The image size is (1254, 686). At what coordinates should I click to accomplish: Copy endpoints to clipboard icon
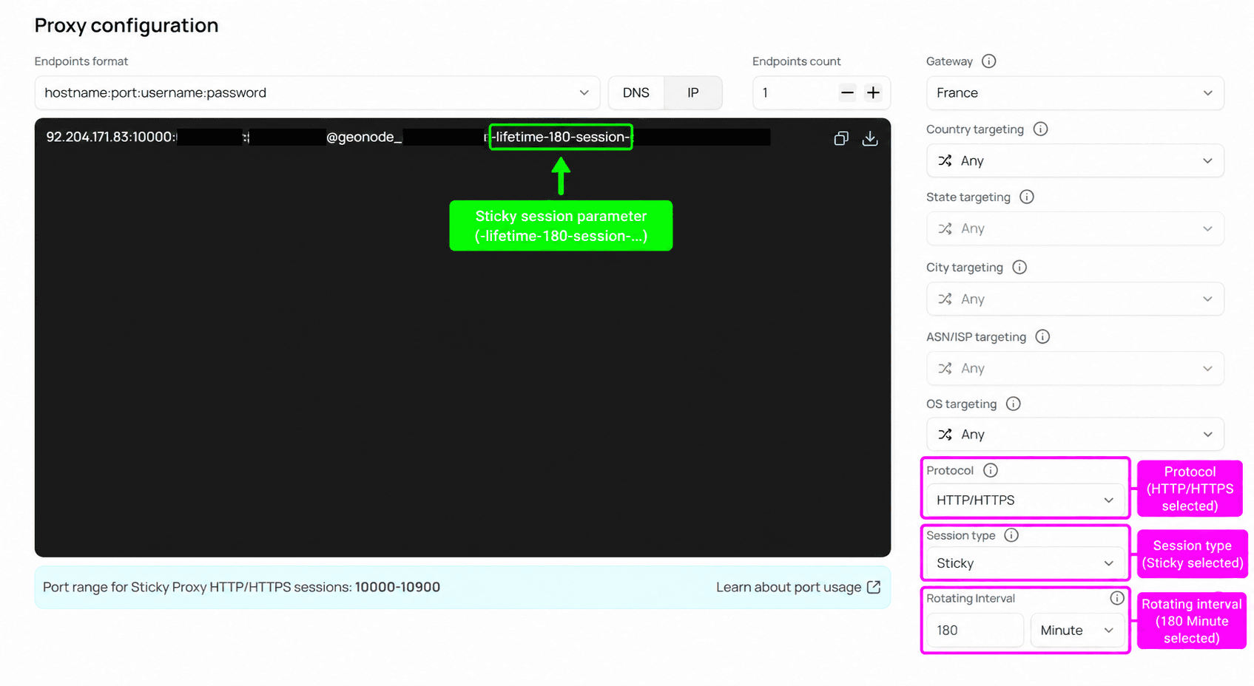tap(840, 138)
